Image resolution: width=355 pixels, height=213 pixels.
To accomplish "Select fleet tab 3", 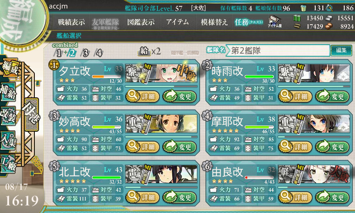I will pyautogui.click(x=85, y=53).
